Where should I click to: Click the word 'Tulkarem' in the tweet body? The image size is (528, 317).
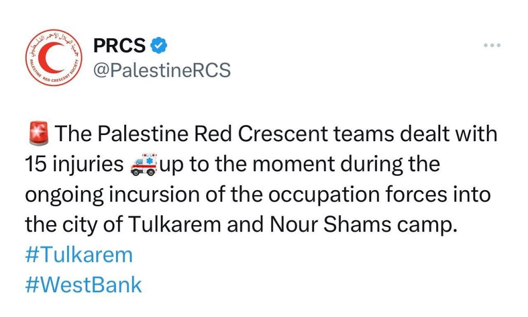pyautogui.click(x=174, y=224)
